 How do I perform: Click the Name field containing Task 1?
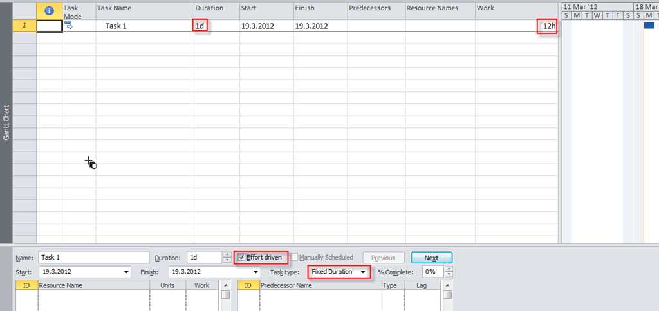tap(93, 258)
